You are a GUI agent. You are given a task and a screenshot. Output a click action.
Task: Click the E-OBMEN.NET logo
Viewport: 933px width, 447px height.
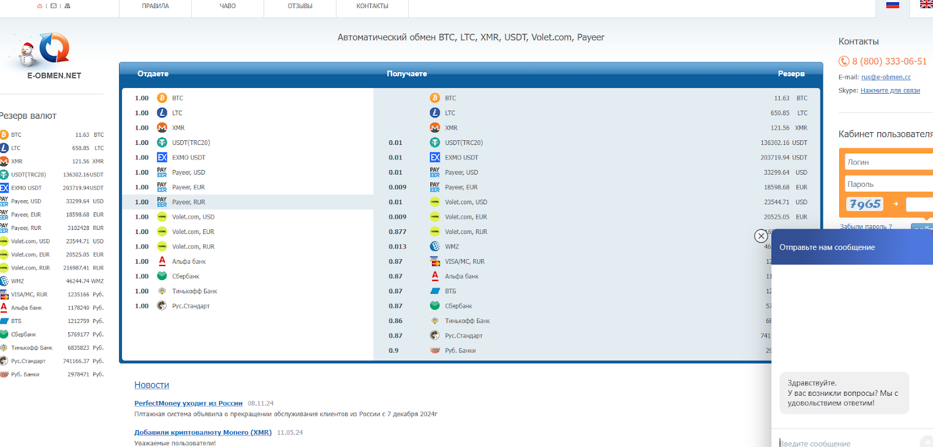pos(54,56)
